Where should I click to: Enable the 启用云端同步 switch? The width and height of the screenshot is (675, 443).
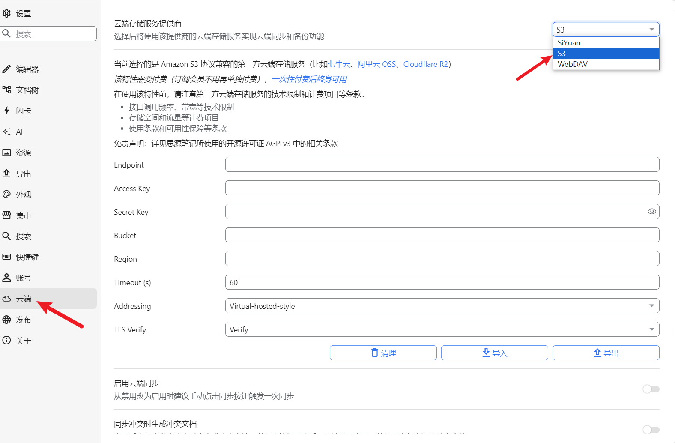651,389
